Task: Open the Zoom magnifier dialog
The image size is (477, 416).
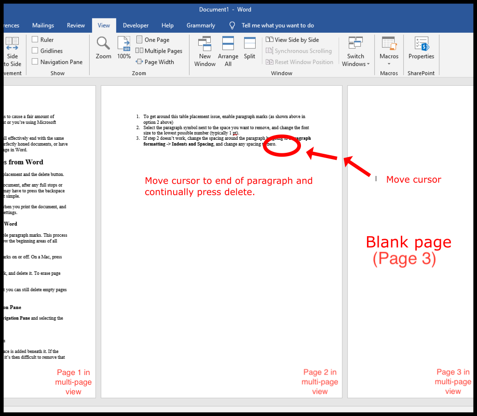Action: (x=103, y=47)
